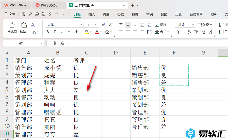Switch to the 页面 Page tab
This screenshot has width=228, height=140.
[x=106, y=14]
